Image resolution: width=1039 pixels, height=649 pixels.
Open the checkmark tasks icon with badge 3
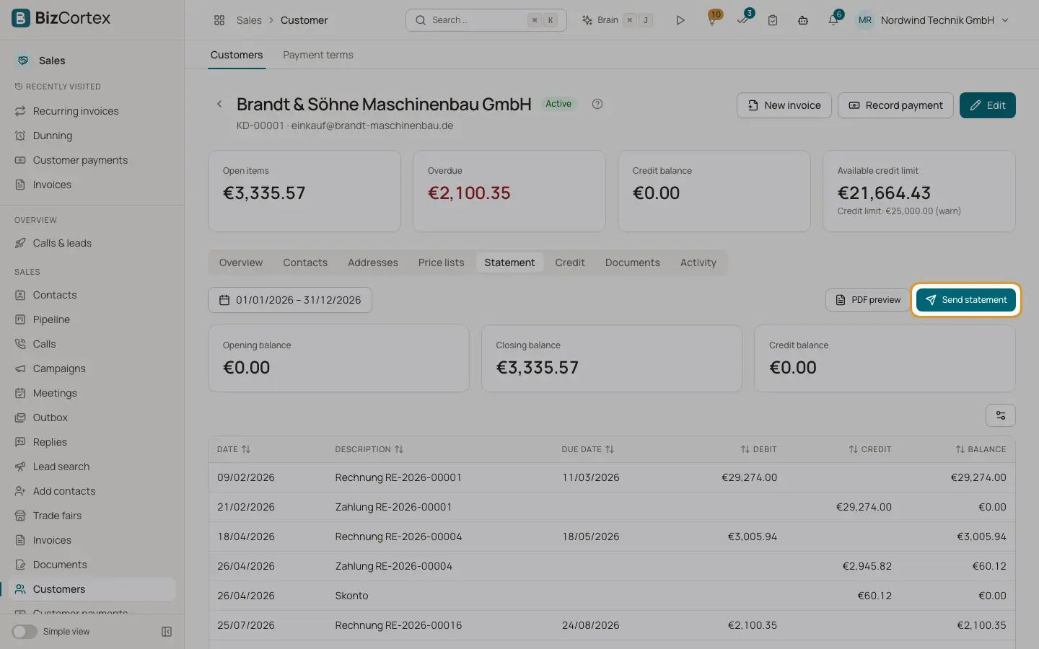742,19
